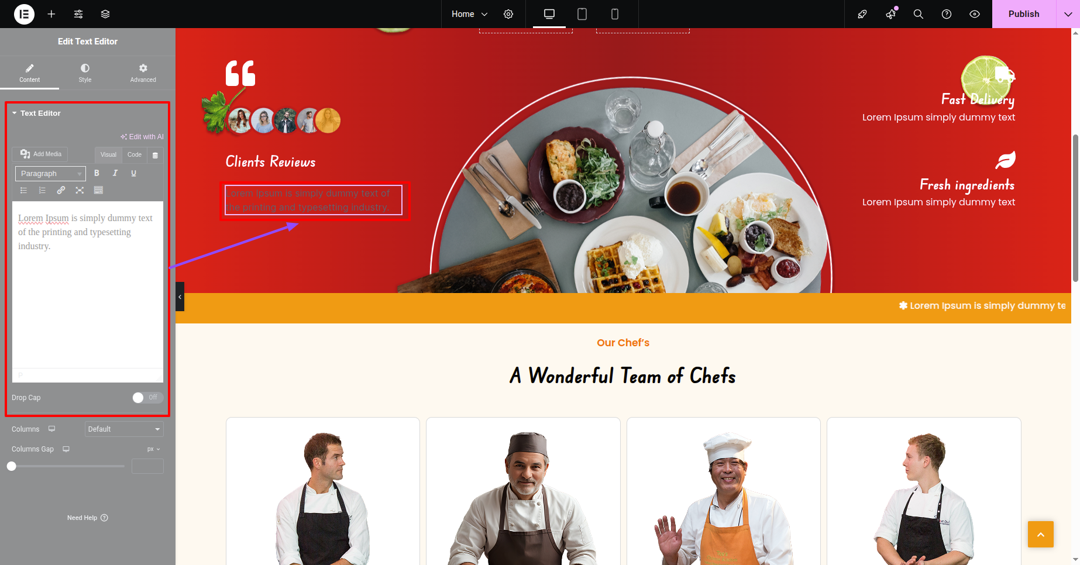
Task: Switch to the Advanced tab
Action: [x=143, y=73]
